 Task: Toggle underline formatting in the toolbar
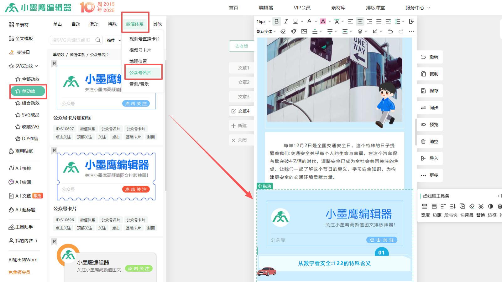[295, 21]
